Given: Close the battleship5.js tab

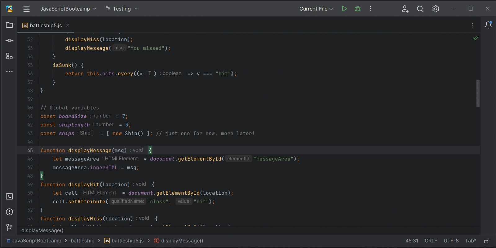Looking at the screenshot, I should (68, 25).
